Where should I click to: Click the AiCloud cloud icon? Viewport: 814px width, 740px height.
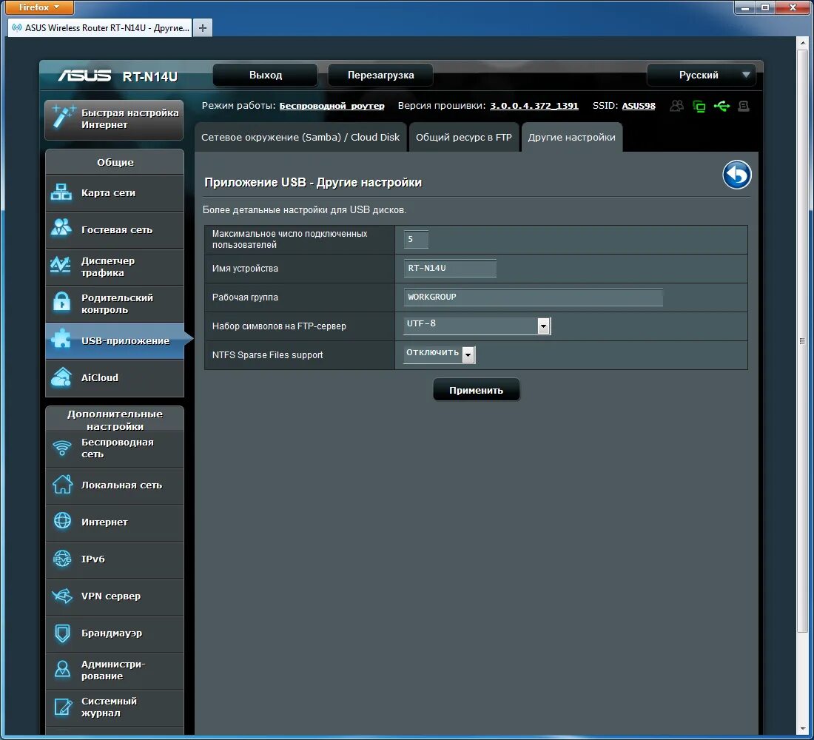click(61, 377)
